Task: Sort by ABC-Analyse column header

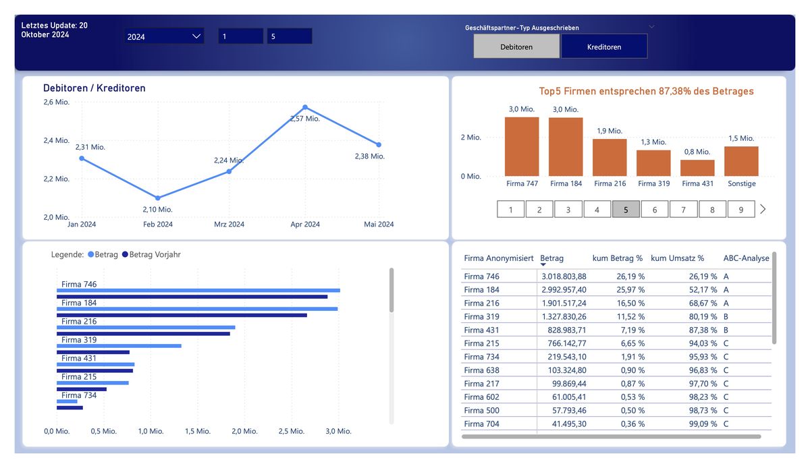Action: (746, 258)
